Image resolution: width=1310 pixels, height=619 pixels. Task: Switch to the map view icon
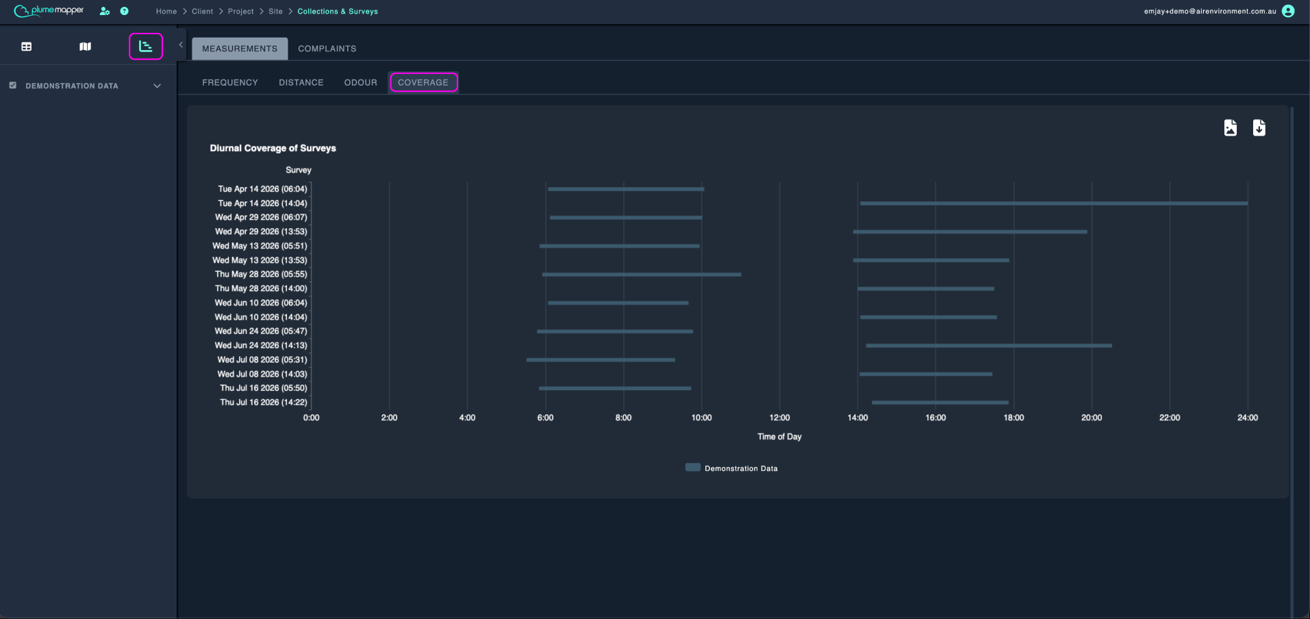85,47
